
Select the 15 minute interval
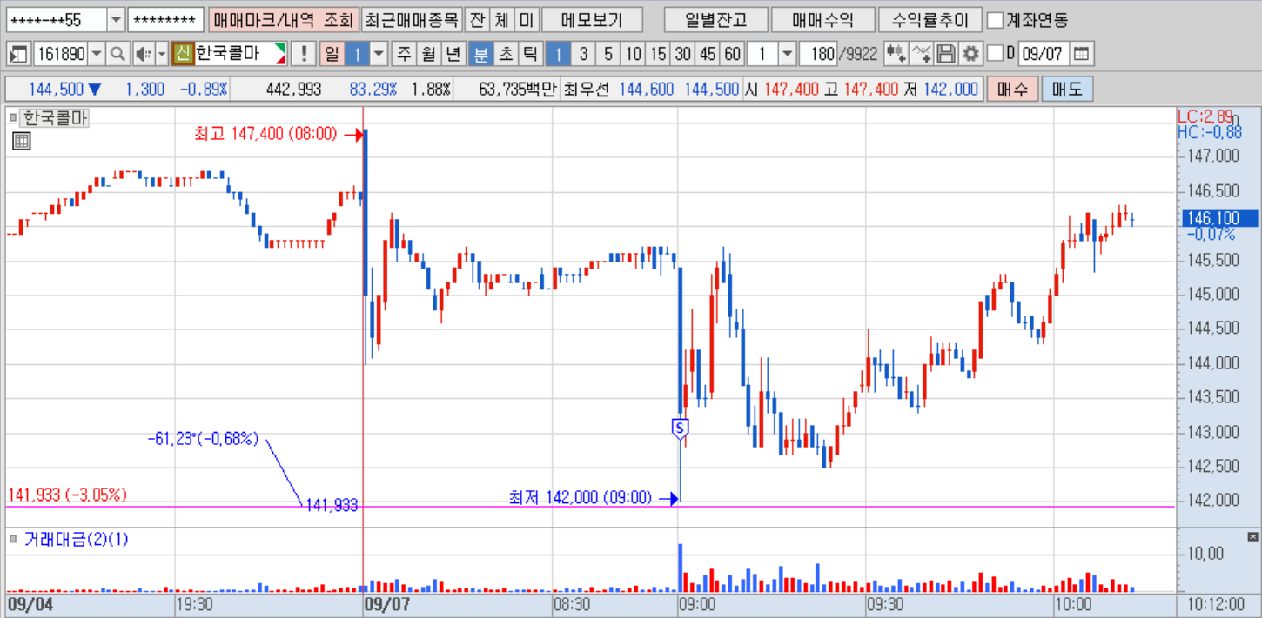[658, 54]
